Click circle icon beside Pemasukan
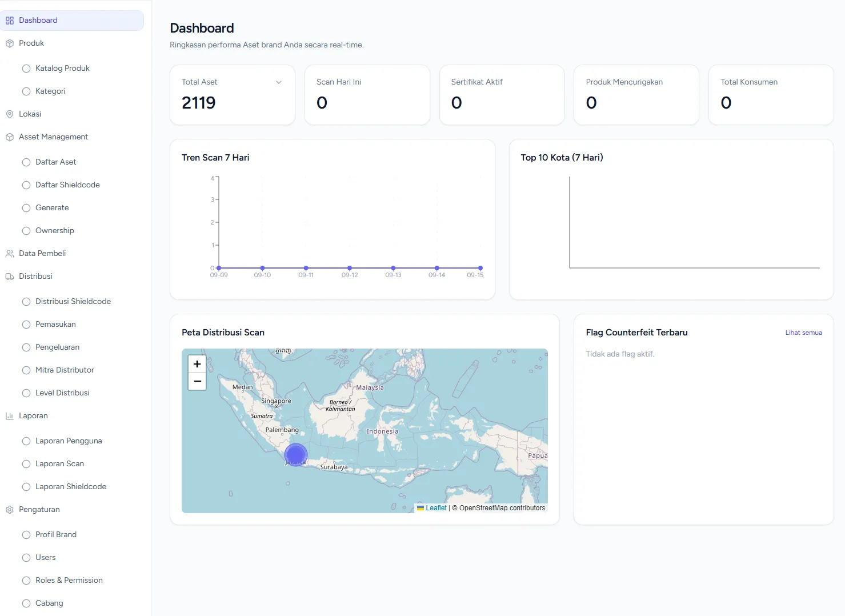Viewport: 845px width, 616px height. 26,325
